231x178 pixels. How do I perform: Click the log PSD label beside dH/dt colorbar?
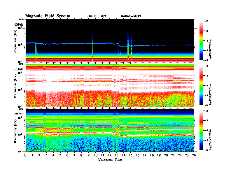click(210, 50)
